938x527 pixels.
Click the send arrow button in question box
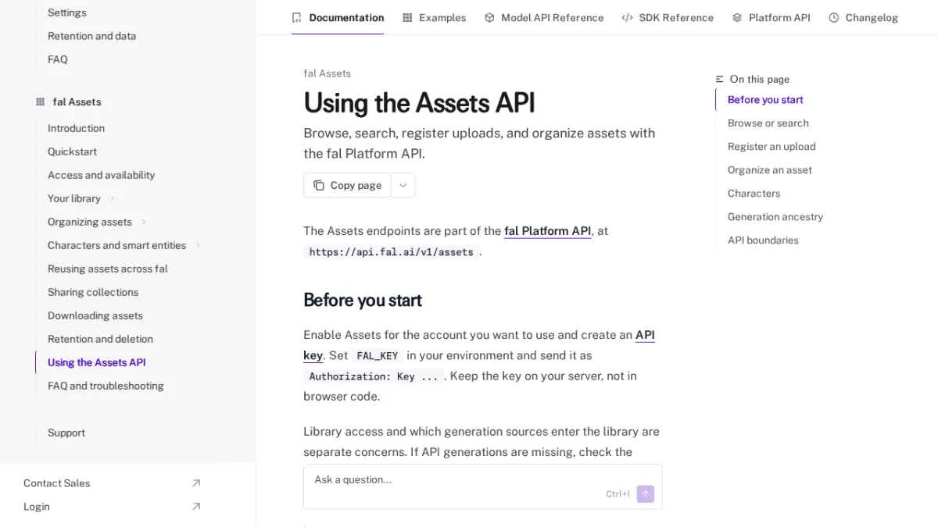(x=646, y=494)
